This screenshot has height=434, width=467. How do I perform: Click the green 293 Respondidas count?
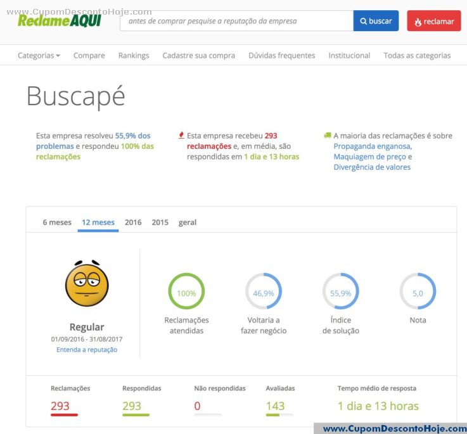132,406
